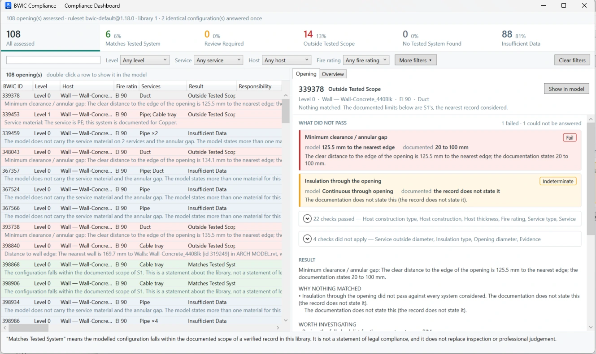Filter by Matches Tested System tile
Image resolution: width=596 pixels, height=354 pixels.
click(x=149, y=38)
